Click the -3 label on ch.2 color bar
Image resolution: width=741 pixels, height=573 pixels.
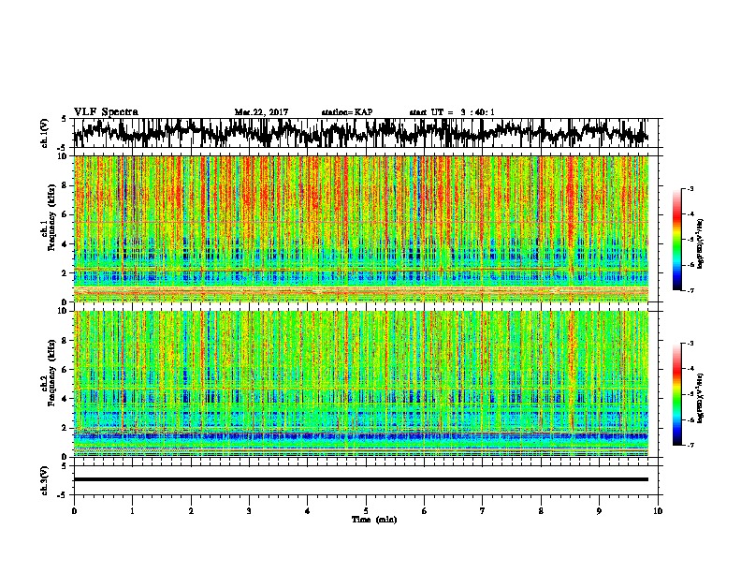tap(690, 344)
